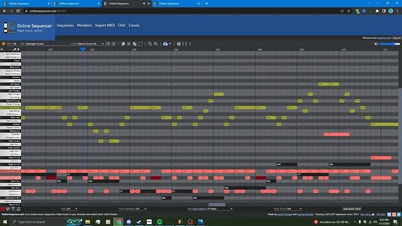The image size is (402, 226).
Task: Open a new browser tab
Action: click(207, 4)
